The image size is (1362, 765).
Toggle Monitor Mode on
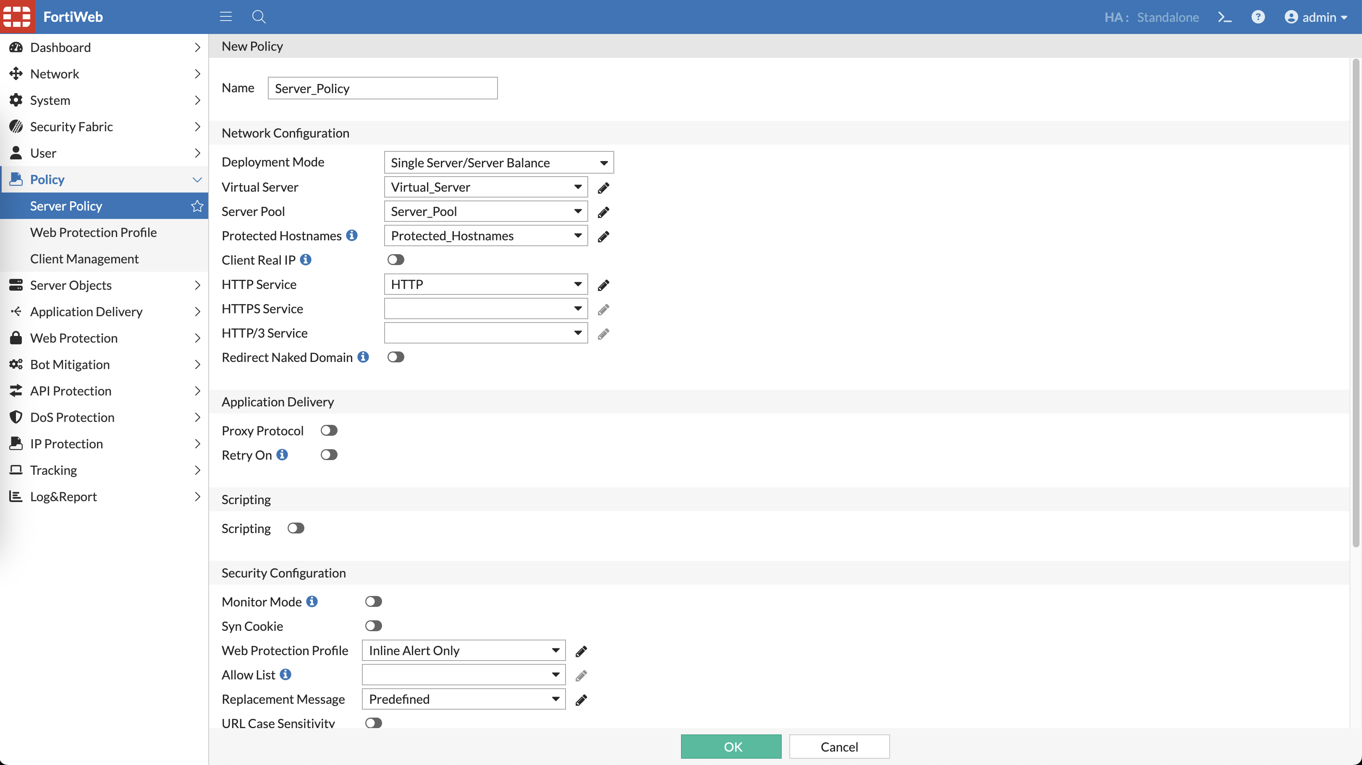coord(373,602)
